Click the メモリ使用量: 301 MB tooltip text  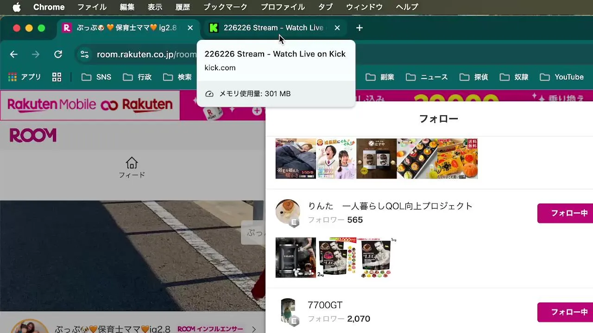tap(255, 94)
